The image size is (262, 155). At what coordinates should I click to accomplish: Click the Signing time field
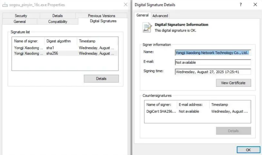click(213, 72)
